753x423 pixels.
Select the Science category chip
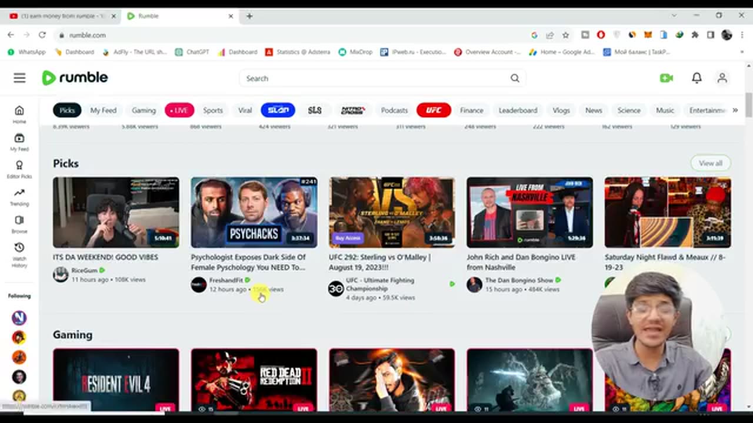628,110
